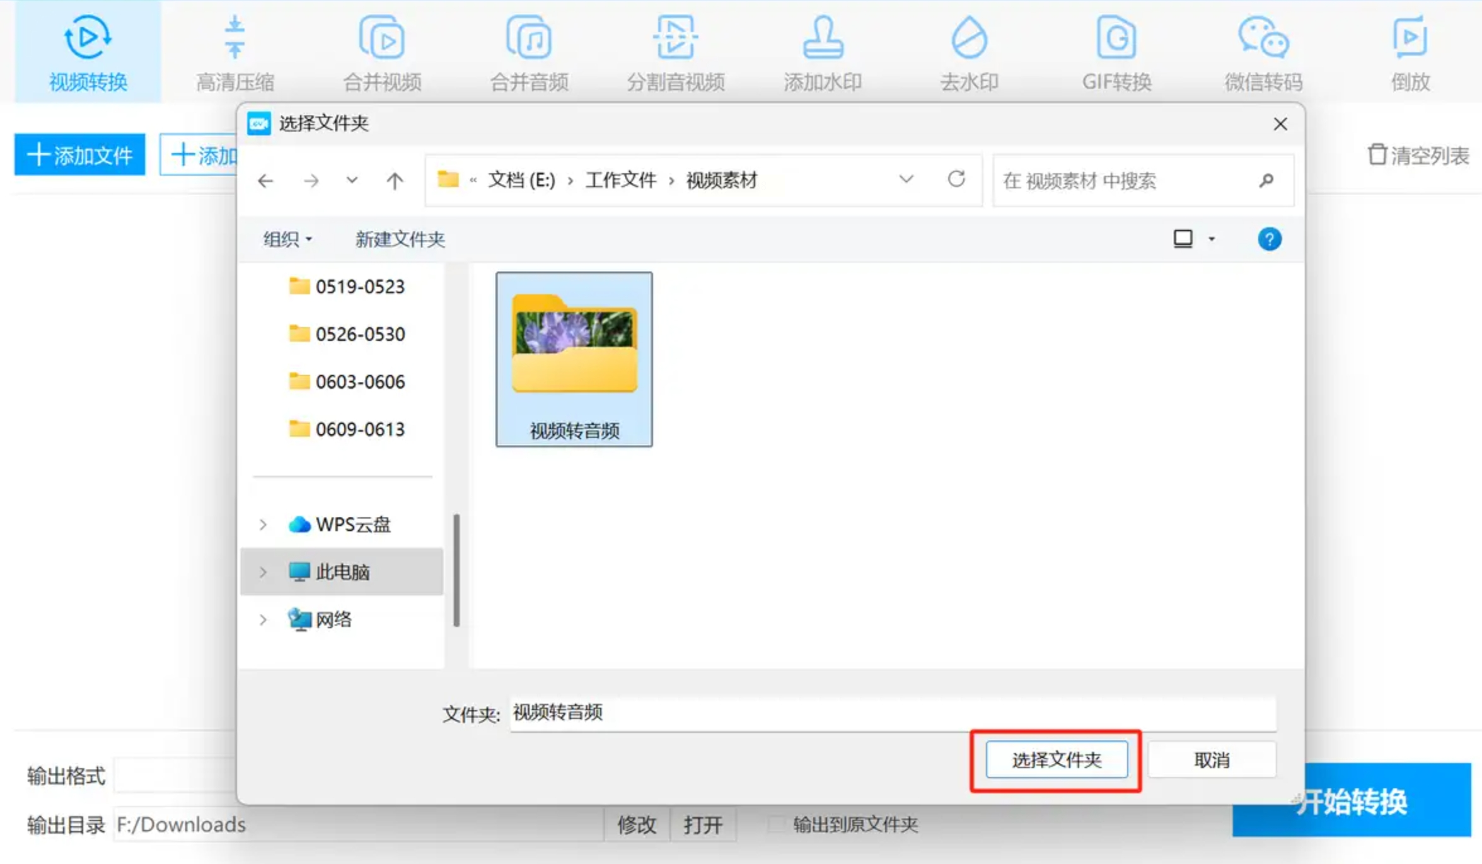1482x864 pixels.
Task: Click the 取消 cancel button
Action: 1211,760
